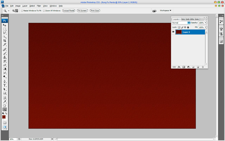Select the Move tool
Screen dimensions: 225x141
(x=5, y=25)
